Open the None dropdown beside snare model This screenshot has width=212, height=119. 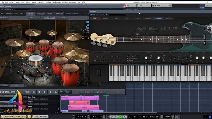coord(64,18)
